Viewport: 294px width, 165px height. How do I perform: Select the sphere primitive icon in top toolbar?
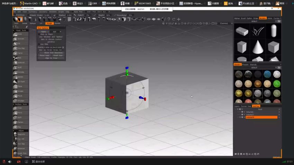point(16,19)
